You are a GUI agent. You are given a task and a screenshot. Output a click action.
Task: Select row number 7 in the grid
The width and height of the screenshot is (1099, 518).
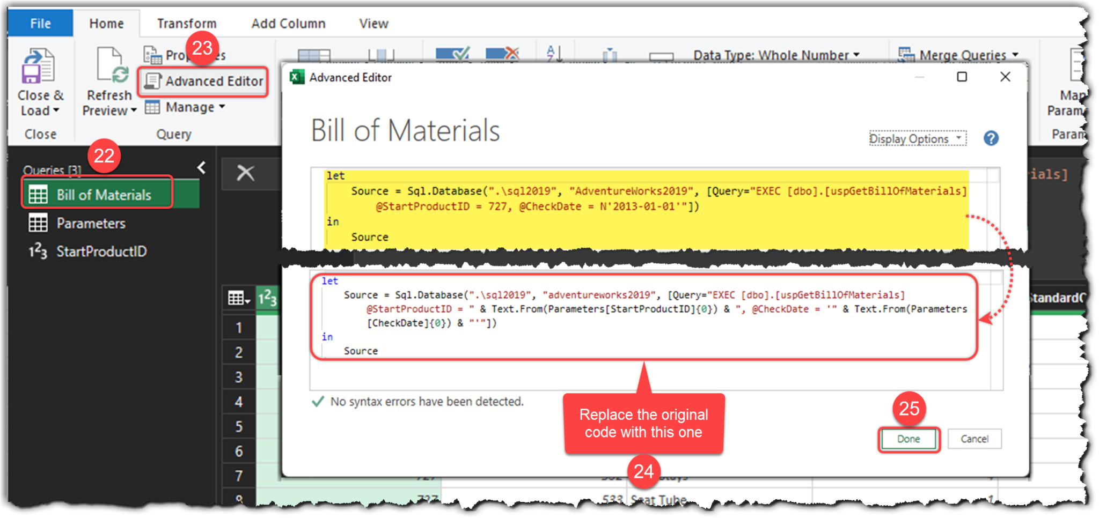pos(239,476)
